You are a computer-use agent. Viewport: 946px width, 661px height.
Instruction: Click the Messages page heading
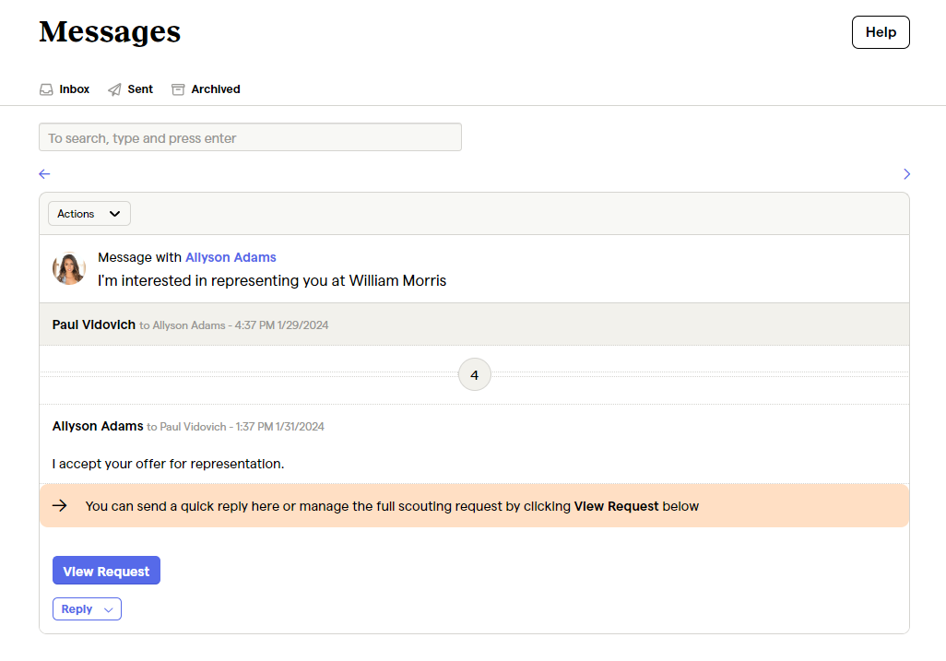click(110, 32)
